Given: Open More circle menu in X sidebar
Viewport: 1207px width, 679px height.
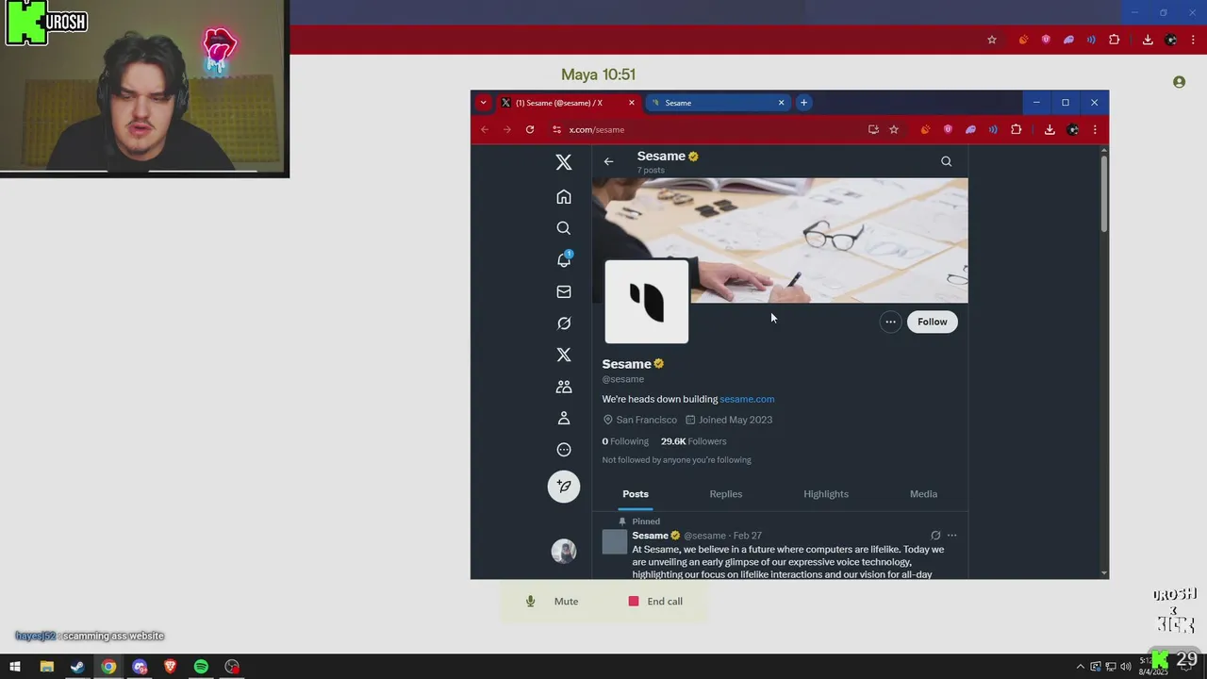Looking at the screenshot, I should [x=564, y=450].
